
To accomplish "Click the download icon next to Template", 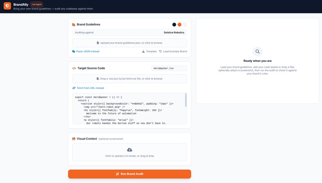I will pyautogui.click(x=143, y=51).
